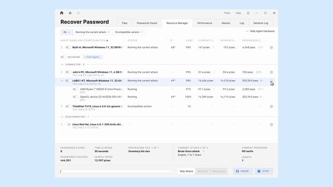Toggle Linux Red Hat agent switch
333x187 pixels.
pos(68,125)
